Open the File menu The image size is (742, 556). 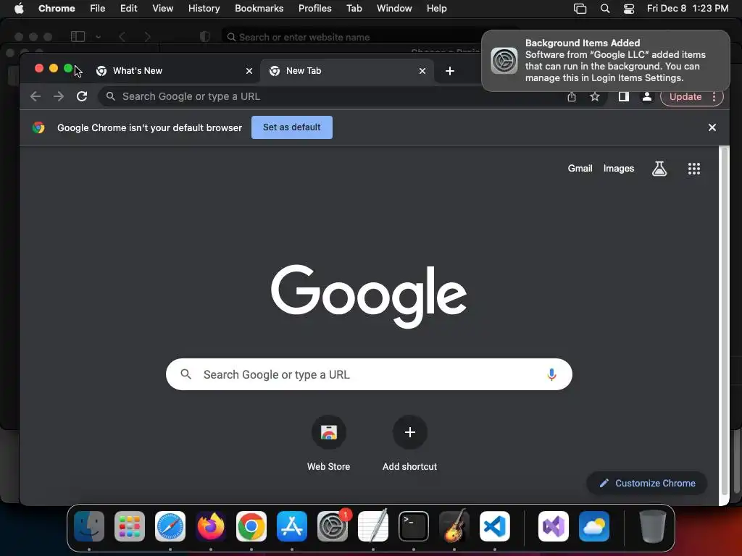98,9
